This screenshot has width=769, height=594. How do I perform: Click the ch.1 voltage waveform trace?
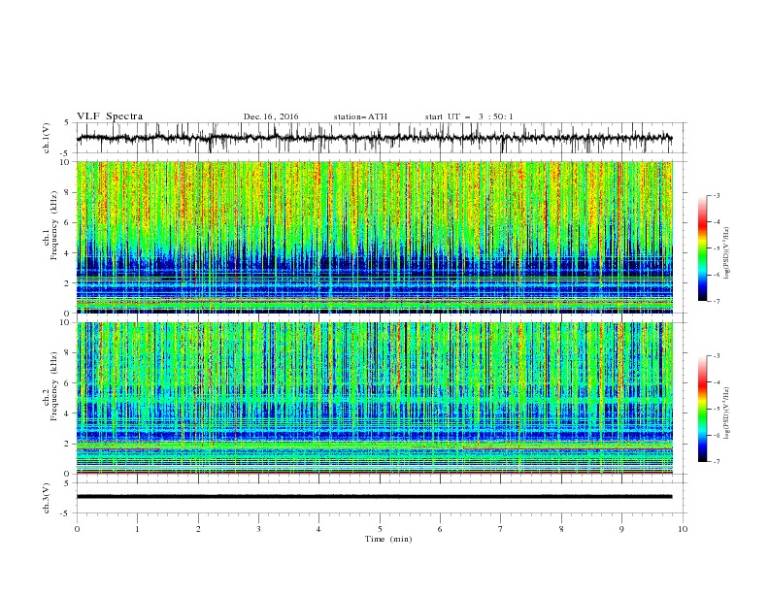pyautogui.click(x=375, y=138)
